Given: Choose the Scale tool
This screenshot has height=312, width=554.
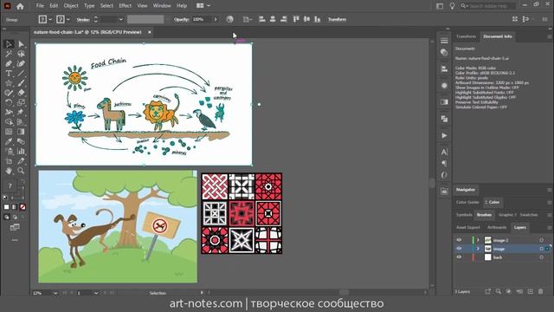Looking at the screenshot, I should [21, 102].
